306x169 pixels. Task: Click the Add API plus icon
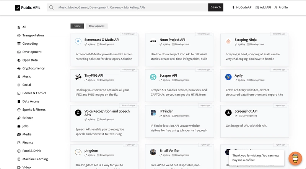257,8
